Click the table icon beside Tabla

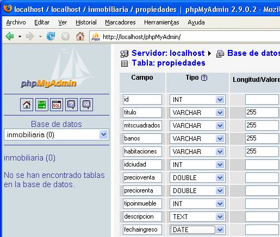pos(125,63)
